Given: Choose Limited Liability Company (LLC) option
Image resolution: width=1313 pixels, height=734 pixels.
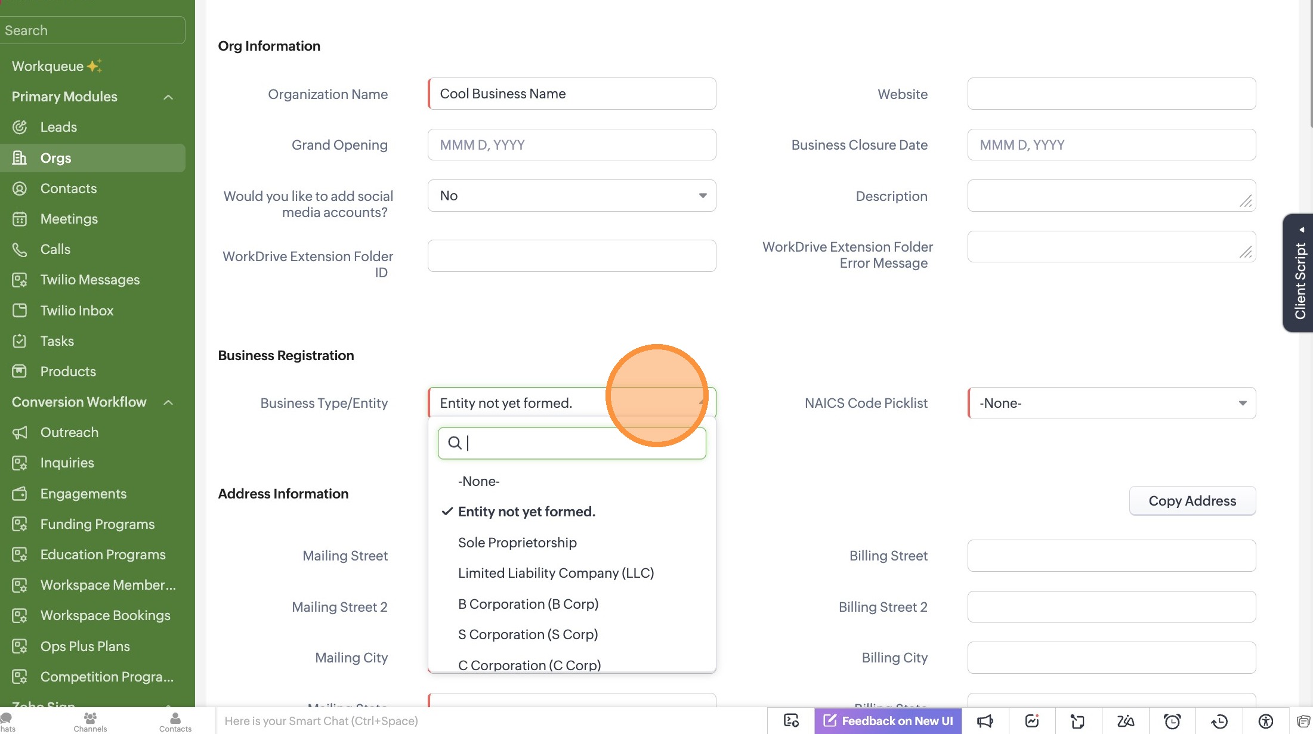Looking at the screenshot, I should pyautogui.click(x=555, y=573).
